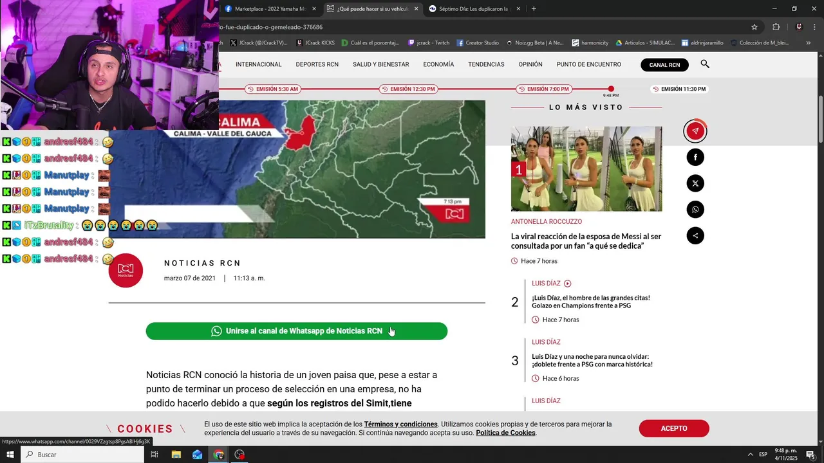The width and height of the screenshot is (824, 463).
Task: Open the OPINIÓN menu section
Action: pos(530,64)
